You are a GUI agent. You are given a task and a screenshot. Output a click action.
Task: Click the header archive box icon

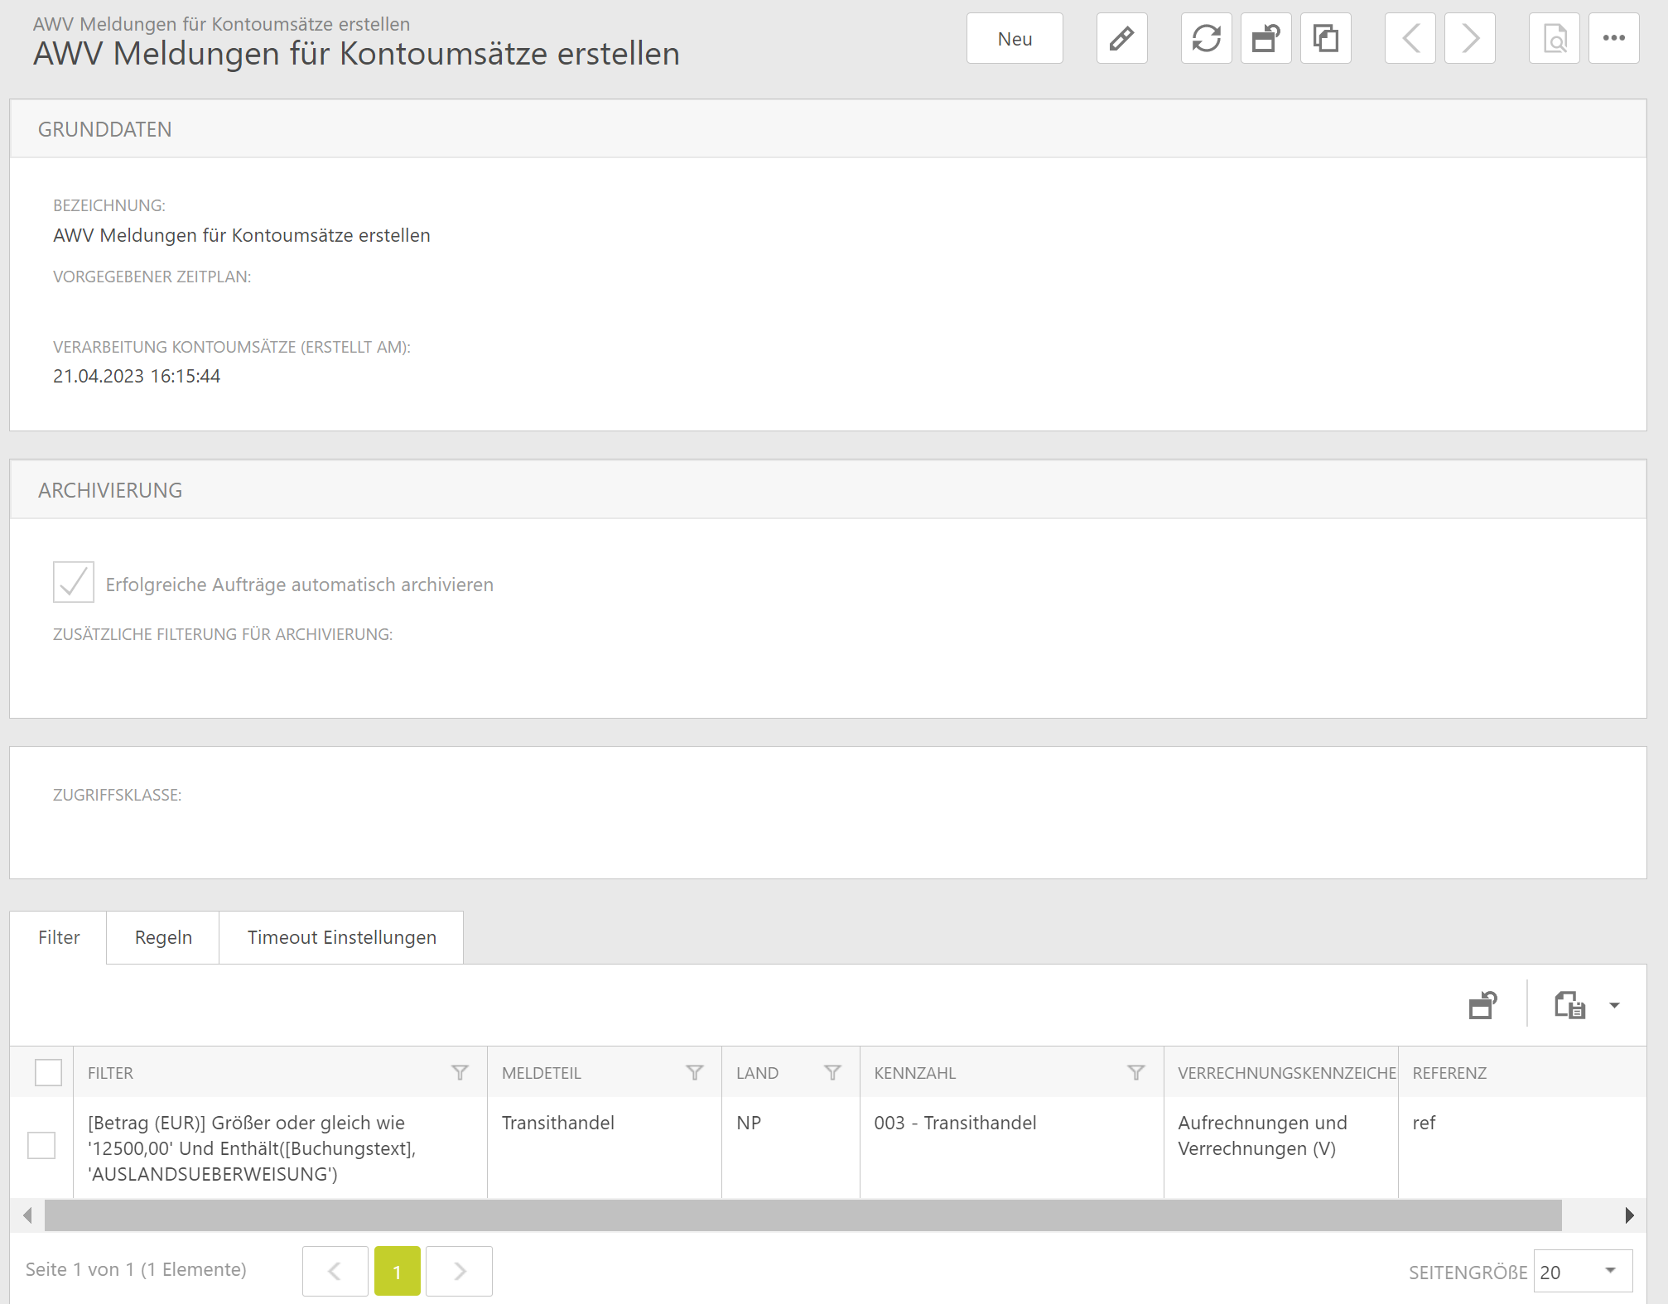coord(1265,38)
